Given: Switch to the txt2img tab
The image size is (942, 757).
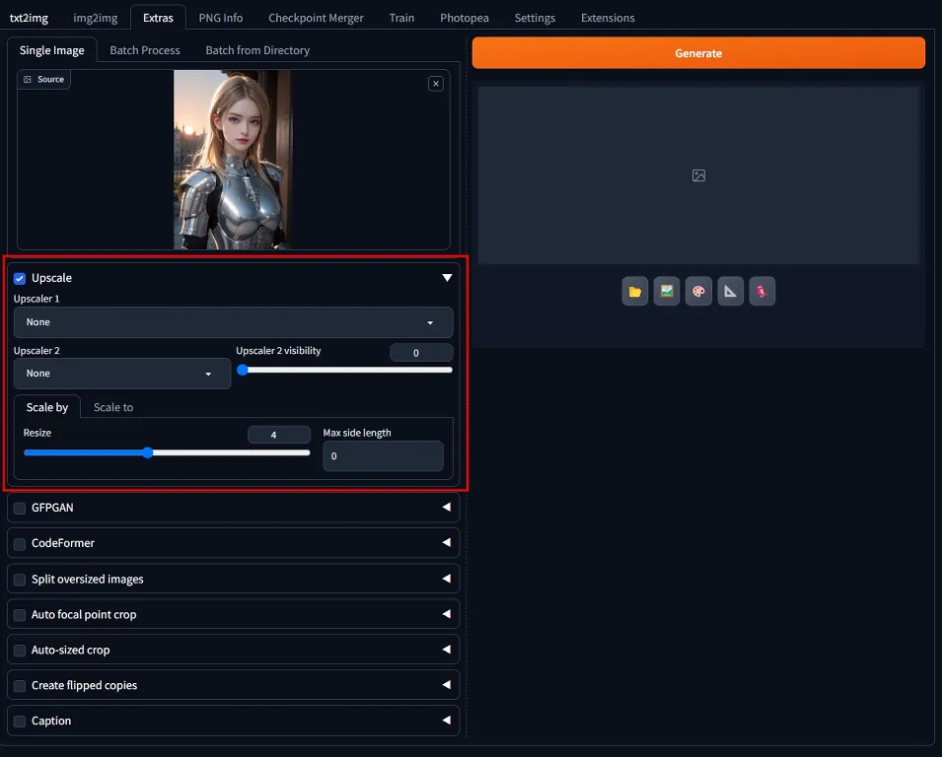Looking at the screenshot, I should pyautogui.click(x=29, y=18).
